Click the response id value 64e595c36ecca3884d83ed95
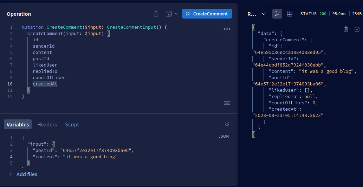 click(x=288, y=52)
